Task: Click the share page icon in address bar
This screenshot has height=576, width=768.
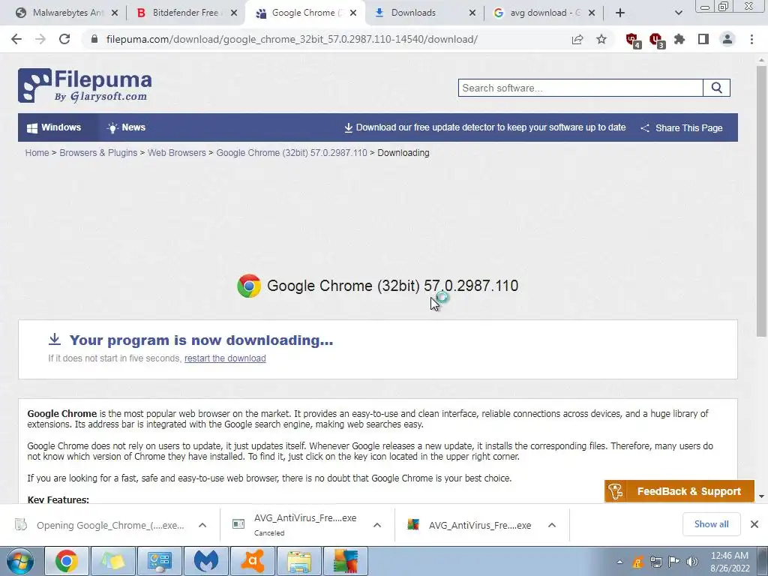Action: (x=577, y=39)
